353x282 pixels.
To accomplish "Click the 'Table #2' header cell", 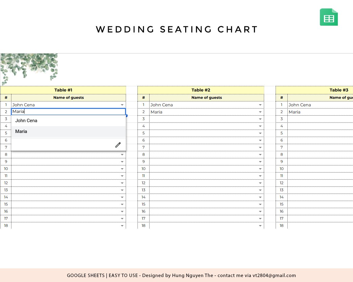I will 201,90.
